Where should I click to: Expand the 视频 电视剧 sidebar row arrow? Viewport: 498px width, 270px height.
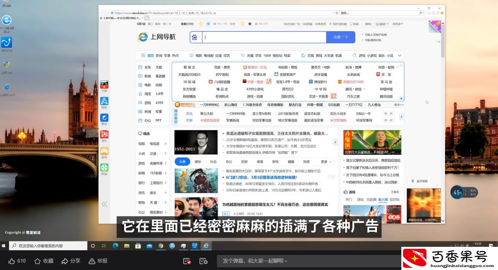[165, 144]
